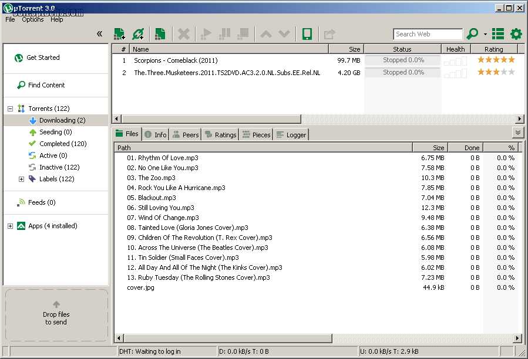Open the Preferences gear icon
The width and height of the screenshot is (528, 359).
click(515, 34)
